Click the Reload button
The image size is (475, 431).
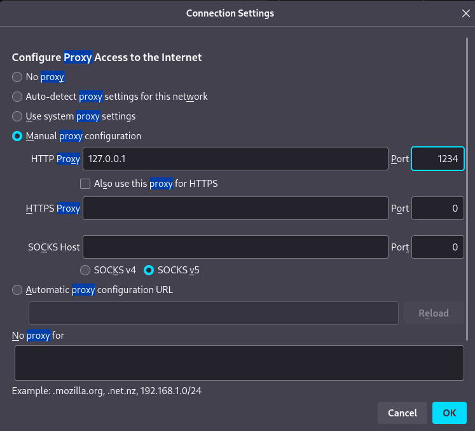[434, 313]
